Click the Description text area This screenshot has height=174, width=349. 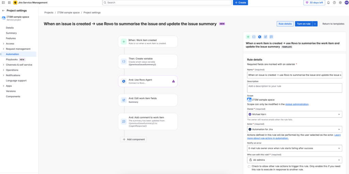point(294,88)
